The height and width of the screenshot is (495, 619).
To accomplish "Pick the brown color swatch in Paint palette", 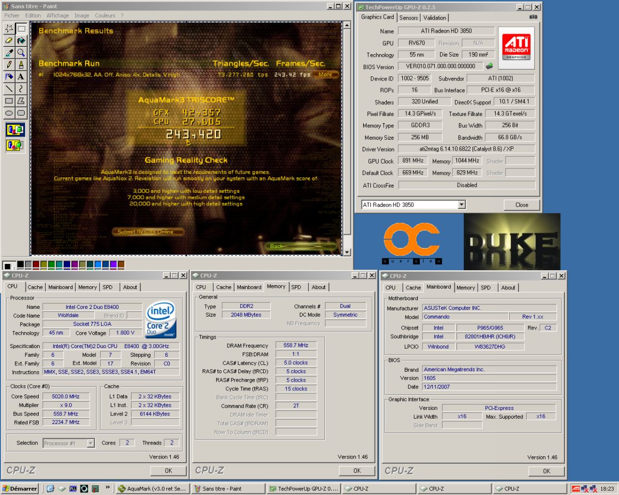I will pyautogui.click(x=121, y=264).
